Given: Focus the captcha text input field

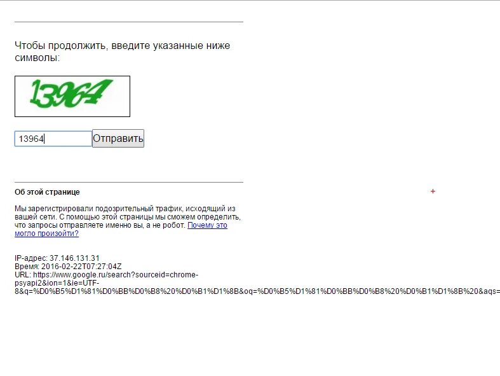Looking at the screenshot, I should (x=53, y=139).
